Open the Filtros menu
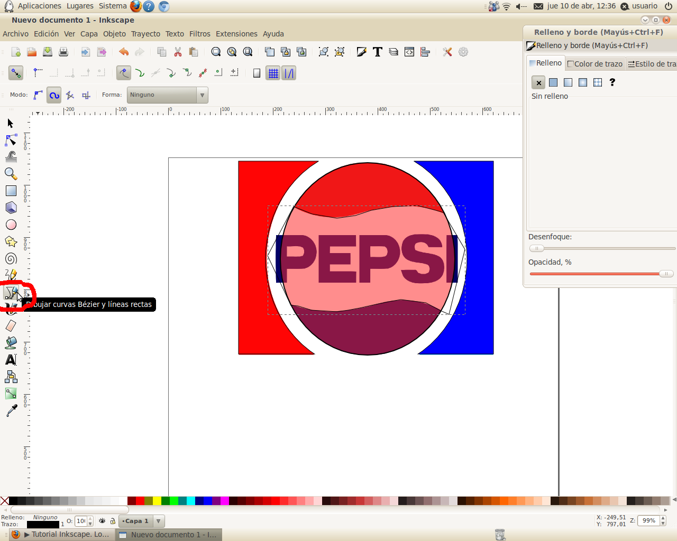 coord(199,33)
